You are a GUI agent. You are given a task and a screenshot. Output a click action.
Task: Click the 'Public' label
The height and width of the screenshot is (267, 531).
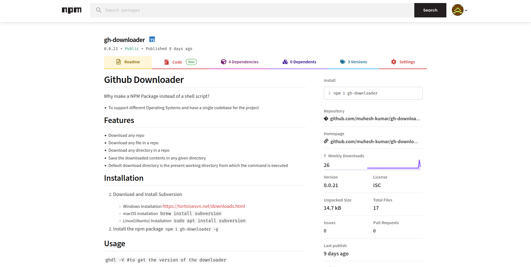click(x=132, y=49)
